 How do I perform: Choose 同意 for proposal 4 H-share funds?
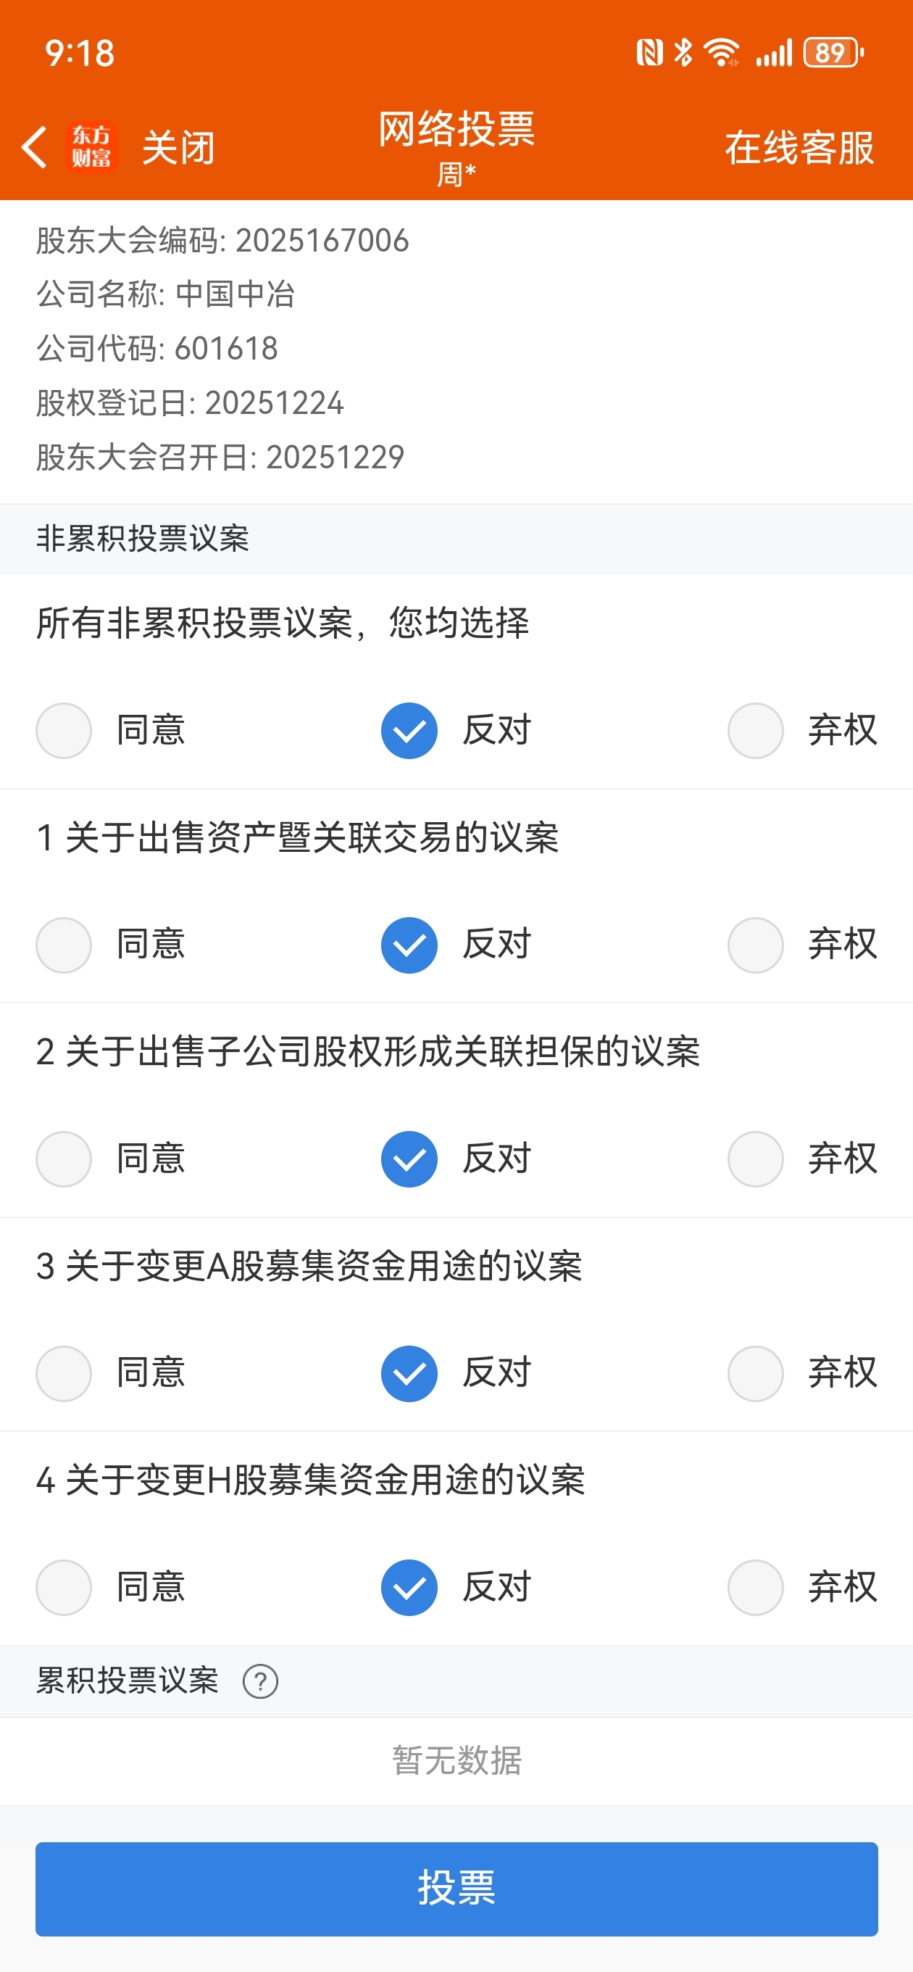coord(64,1588)
